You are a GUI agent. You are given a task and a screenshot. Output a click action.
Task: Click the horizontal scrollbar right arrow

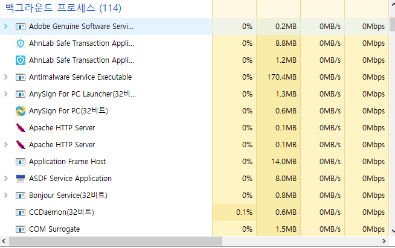[x=384, y=241]
